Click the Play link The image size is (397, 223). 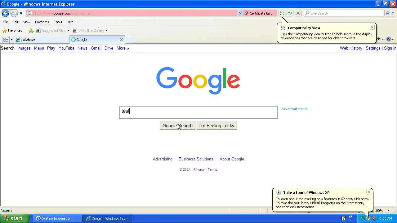tap(51, 48)
